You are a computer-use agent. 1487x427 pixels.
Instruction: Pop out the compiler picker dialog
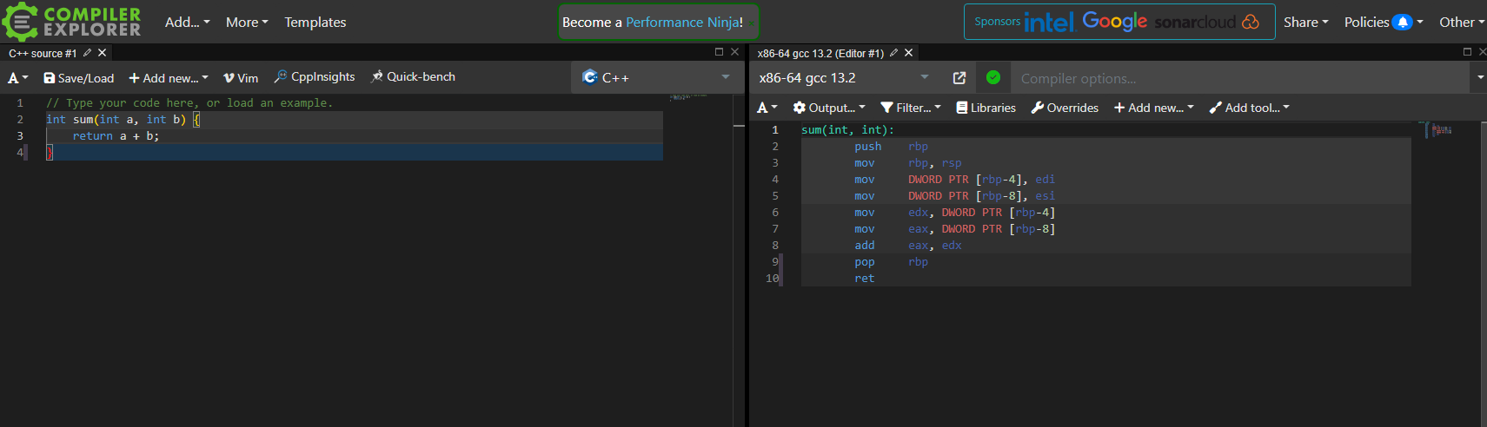959,78
